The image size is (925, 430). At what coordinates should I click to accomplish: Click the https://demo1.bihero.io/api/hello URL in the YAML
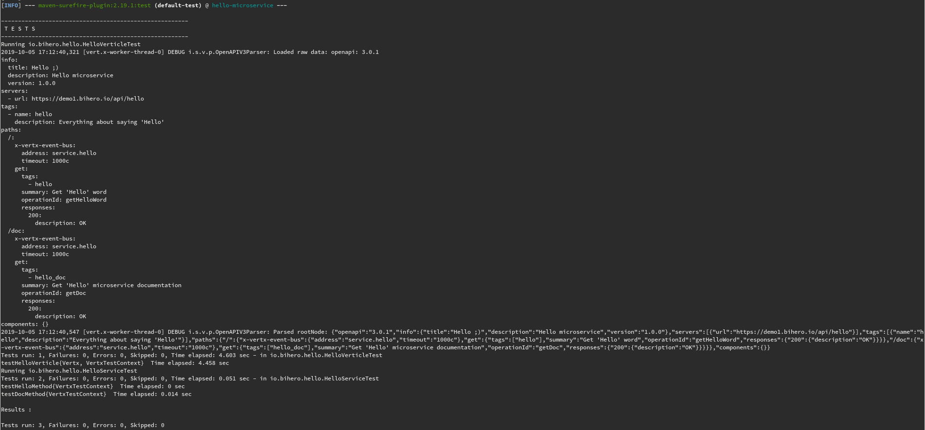click(88, 99)
